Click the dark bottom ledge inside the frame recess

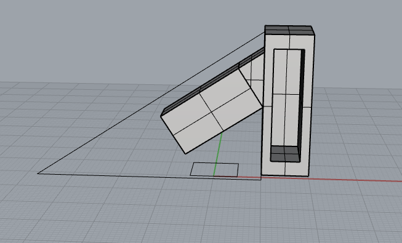(x=285, y=154)
